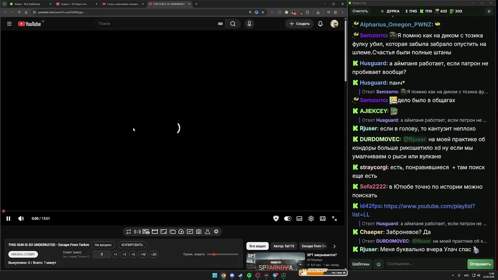
Task: Open Merged Chat settings gear
Action: click(489, 11)
